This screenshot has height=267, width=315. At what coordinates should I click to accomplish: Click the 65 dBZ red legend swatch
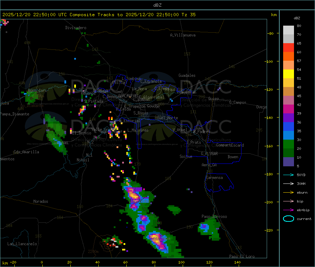[288, 47]
